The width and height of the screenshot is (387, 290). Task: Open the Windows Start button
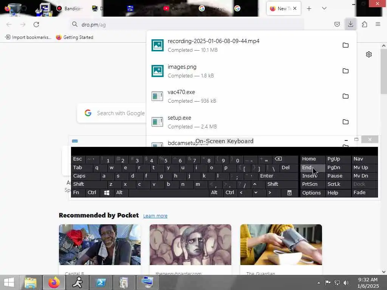(9, 282)
